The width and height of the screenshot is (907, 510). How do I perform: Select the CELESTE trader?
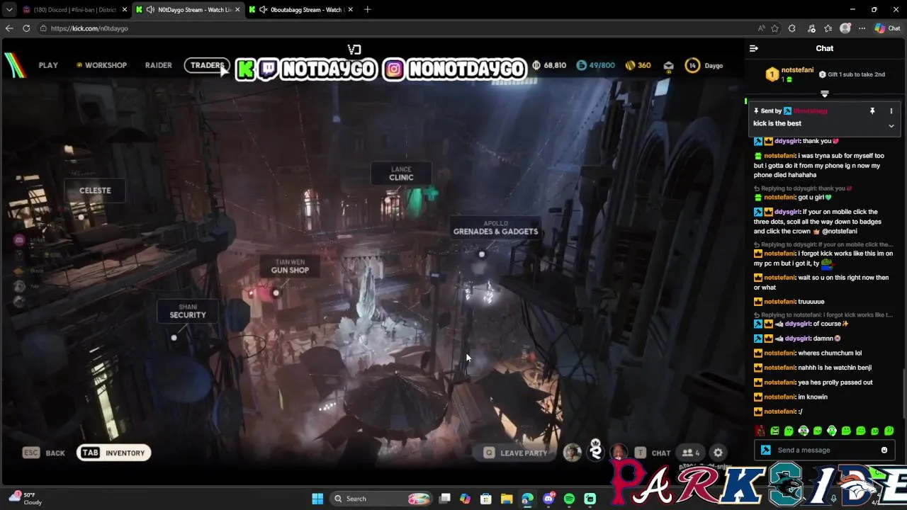95,190
